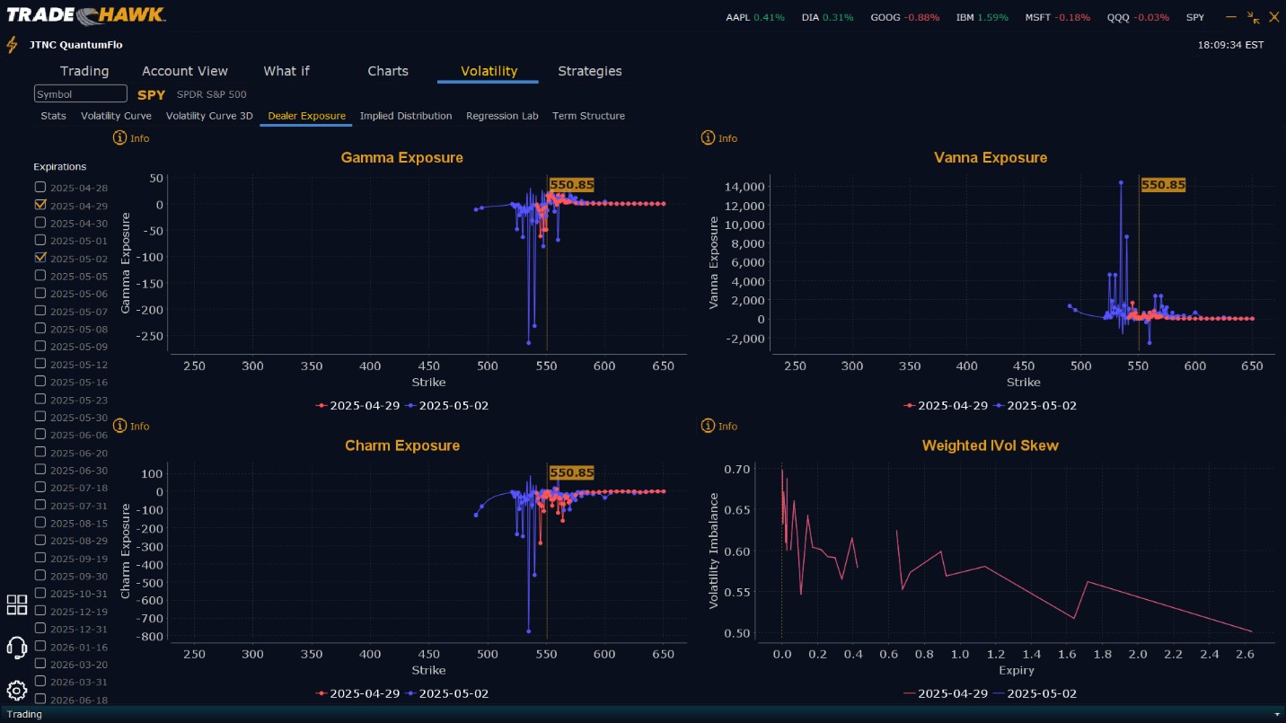Screen dimensions: 1286x723
Task: Check the 2025-06-20 expiration box
Action: click(x=40, y=453)
